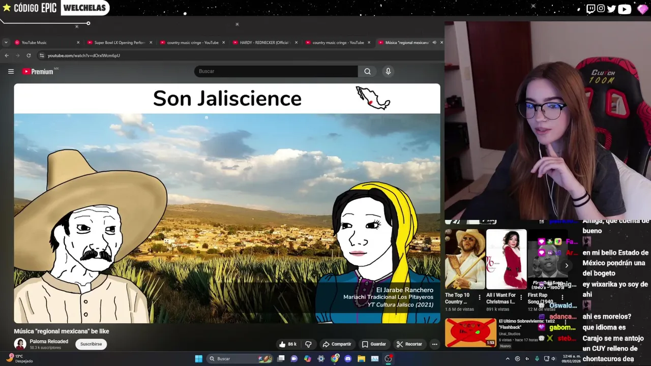The width and height of the screenshot is (651, 366).
Task: Open the Settings gear in the taskbar
Action: (321, 358)
